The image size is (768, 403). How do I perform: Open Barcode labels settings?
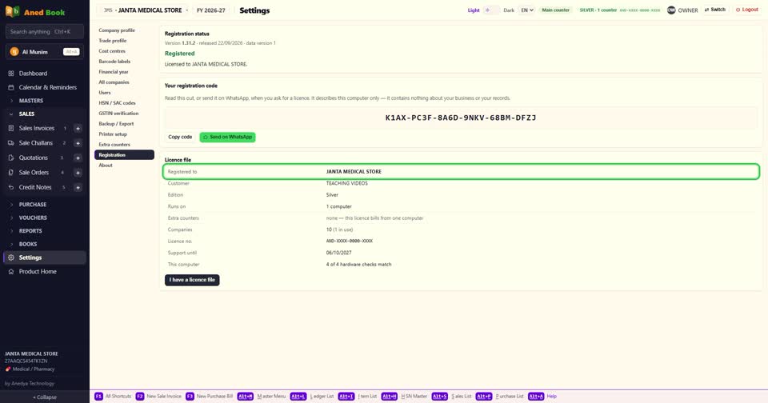click(x=124, y=62)
